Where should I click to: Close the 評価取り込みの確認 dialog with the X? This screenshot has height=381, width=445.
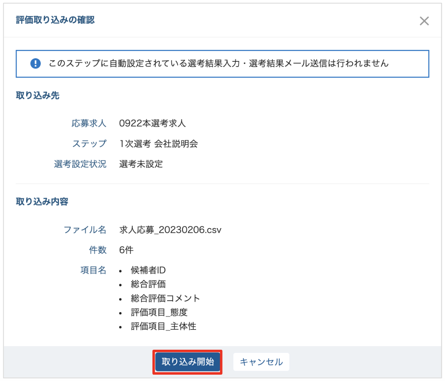(424, 21)
